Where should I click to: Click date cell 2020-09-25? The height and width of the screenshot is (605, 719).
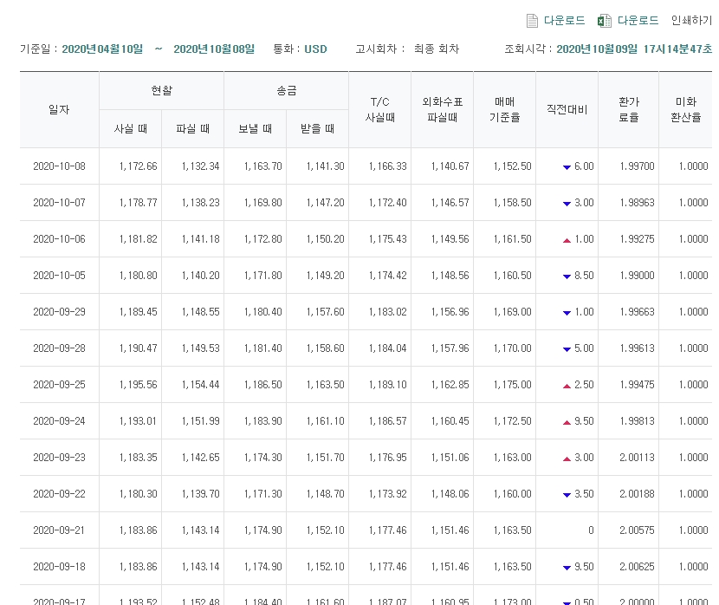[x=59, y=384]
